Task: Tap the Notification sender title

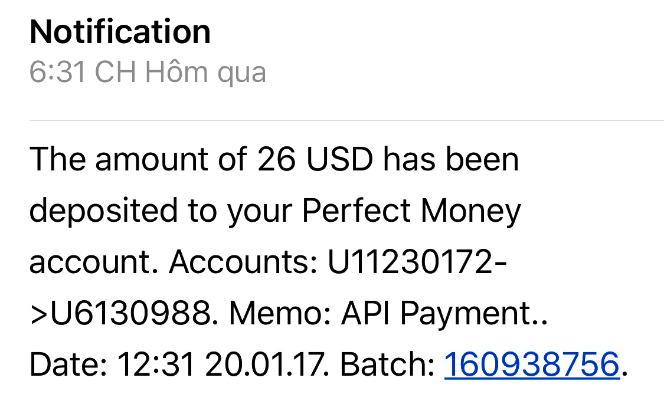Action: [x=120, y=32]
